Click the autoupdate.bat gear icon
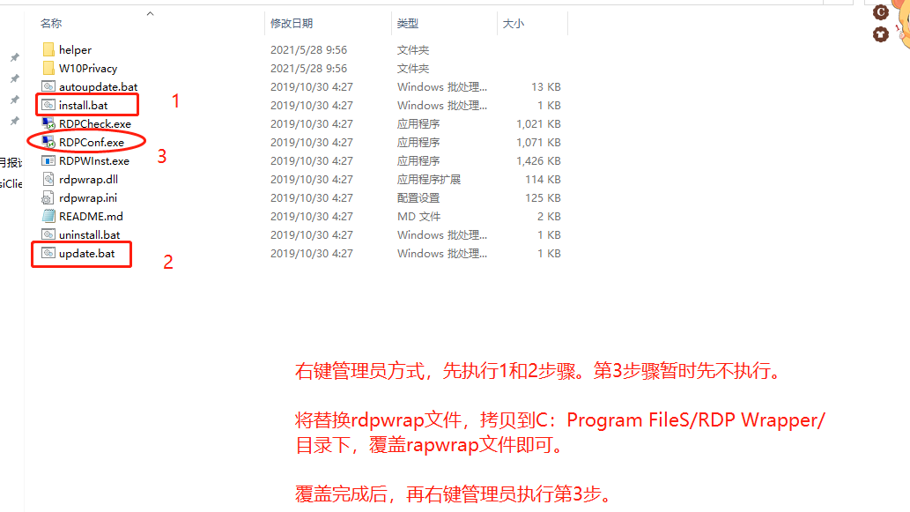910x512 pixels. (48, 86)
